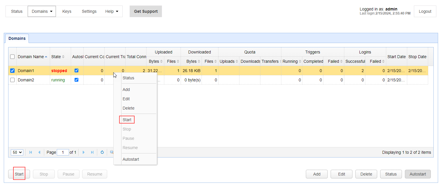Open the rows-per-page 50 dropdown
The image size is (441, 186).
(x=17, y=152)
